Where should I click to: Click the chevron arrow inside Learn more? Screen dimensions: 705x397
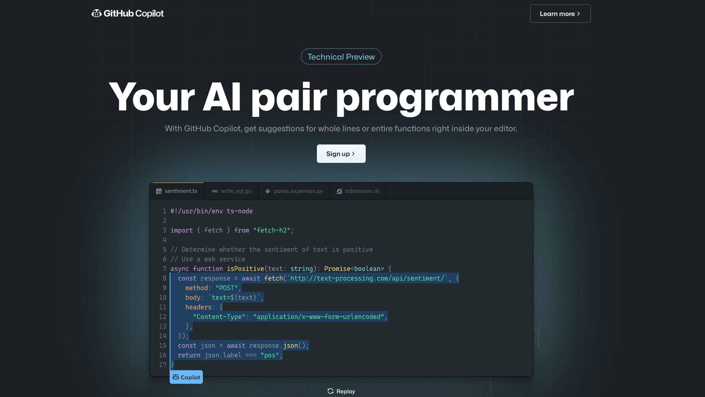click(578, 14)
